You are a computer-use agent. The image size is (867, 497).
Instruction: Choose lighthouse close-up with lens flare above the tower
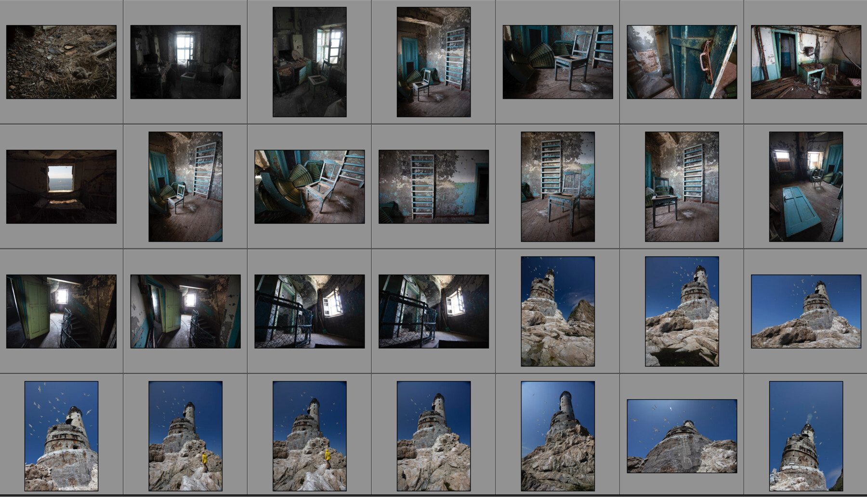tap(806, 436)
